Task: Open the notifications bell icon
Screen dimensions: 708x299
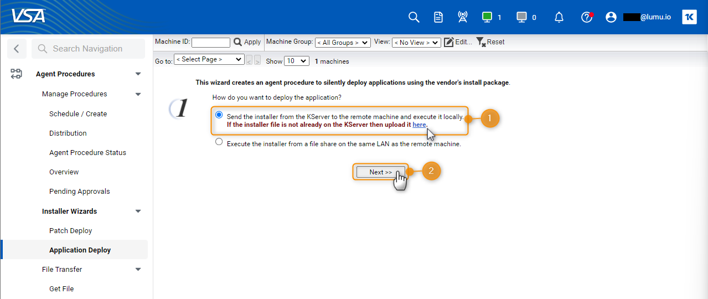Action: pos(559,17)
